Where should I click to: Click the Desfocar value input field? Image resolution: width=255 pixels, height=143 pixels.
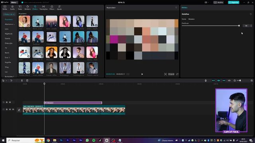coord(246,26)
